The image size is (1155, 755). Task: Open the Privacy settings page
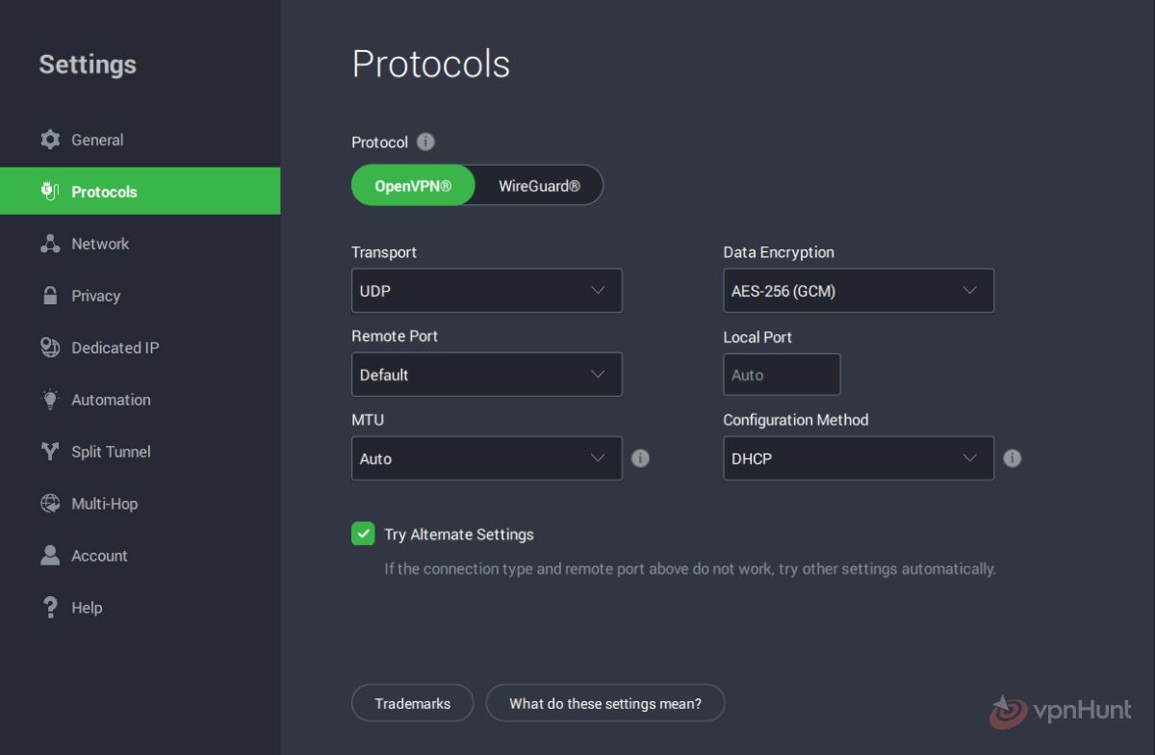click(141, 296)
